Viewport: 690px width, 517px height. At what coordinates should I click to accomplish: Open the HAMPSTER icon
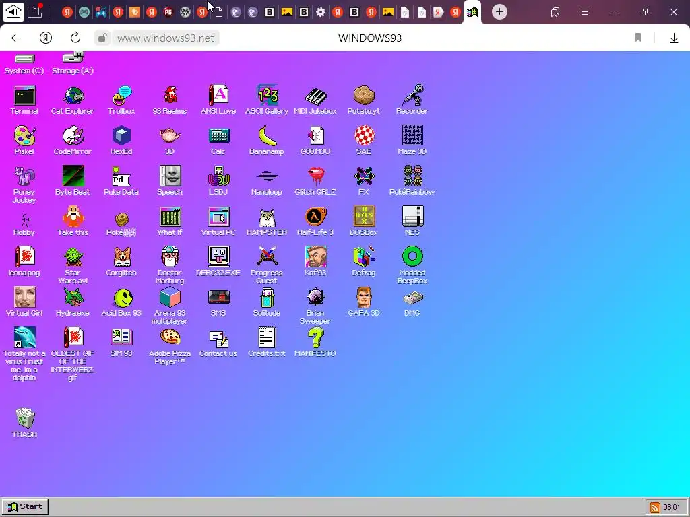[x=267, y=221]
